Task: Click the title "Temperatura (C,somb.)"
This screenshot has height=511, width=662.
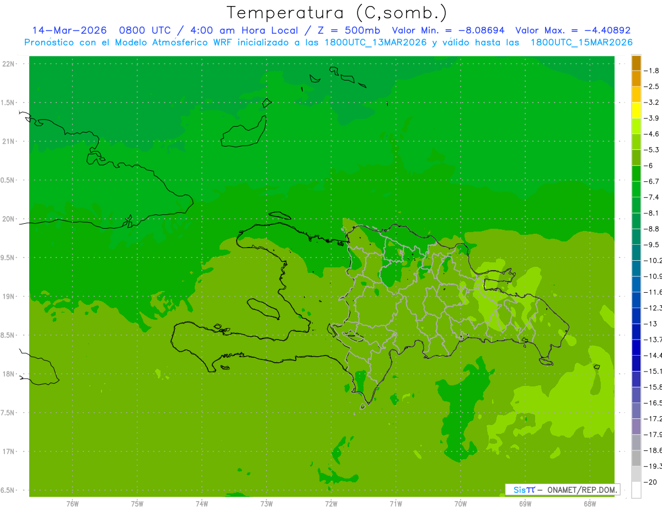Action: [x=337, y=12]
